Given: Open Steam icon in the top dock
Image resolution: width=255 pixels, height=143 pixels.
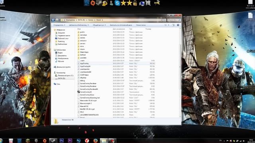Looking at the screenshot, I should click(99, 3).
